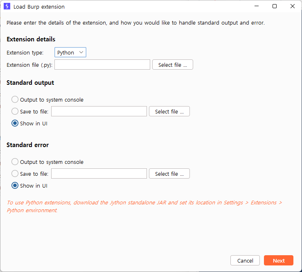Screen dimensions: 302x272
Task: Click the Standard error file path field
Action: [x=99, y=174]
